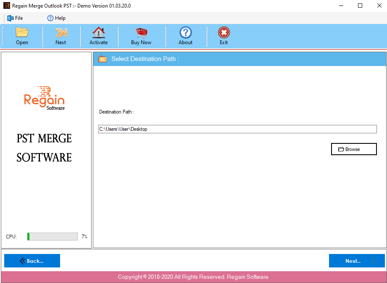
Task: Select the Activate license icon
Action: tap(99, 36)
